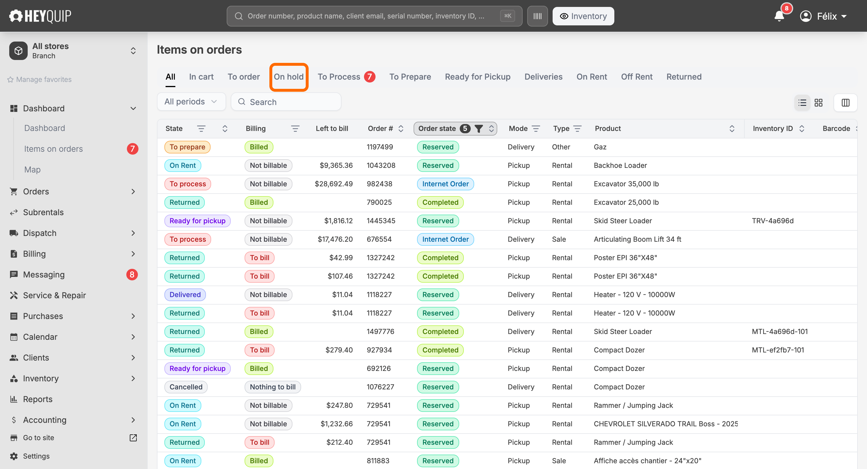Image resolution: width=867 pixels, height=469 pixels.
Task: Open the All periods dropdown
Action: coord(191,102)
